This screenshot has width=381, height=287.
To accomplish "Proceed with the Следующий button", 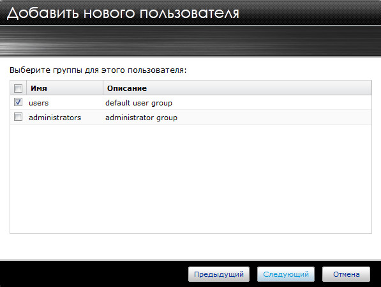I will pyautogui.click(x=286, y=274).
